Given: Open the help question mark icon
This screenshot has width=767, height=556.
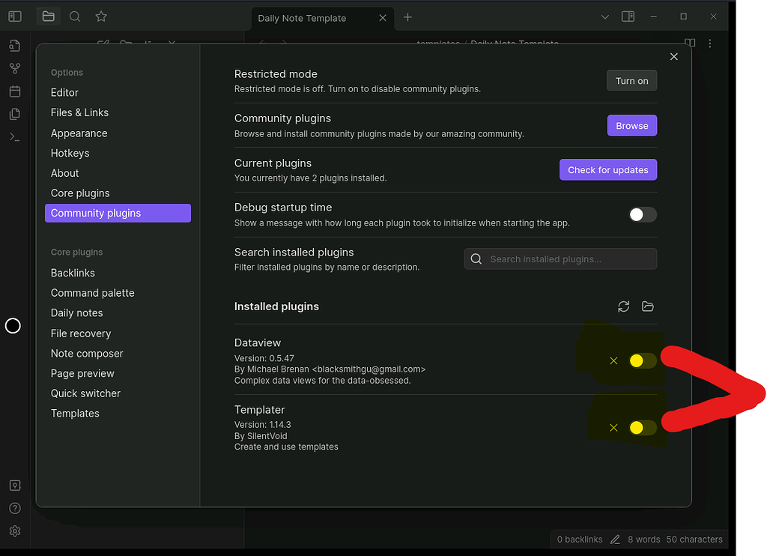Looking at the screenshot, I should (x=15, y=508).
